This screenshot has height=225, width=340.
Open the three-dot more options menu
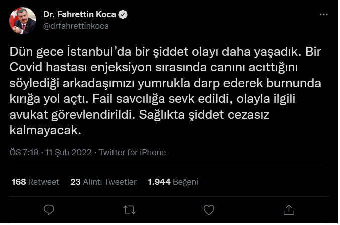(x=324, y=15)
